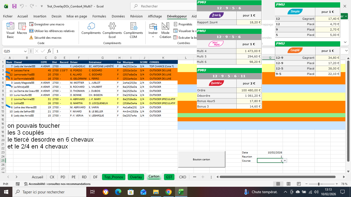Open Sécurité des macros settings
Image resolution: width=351 pixels, height=197 pixels.
point(45,38)
